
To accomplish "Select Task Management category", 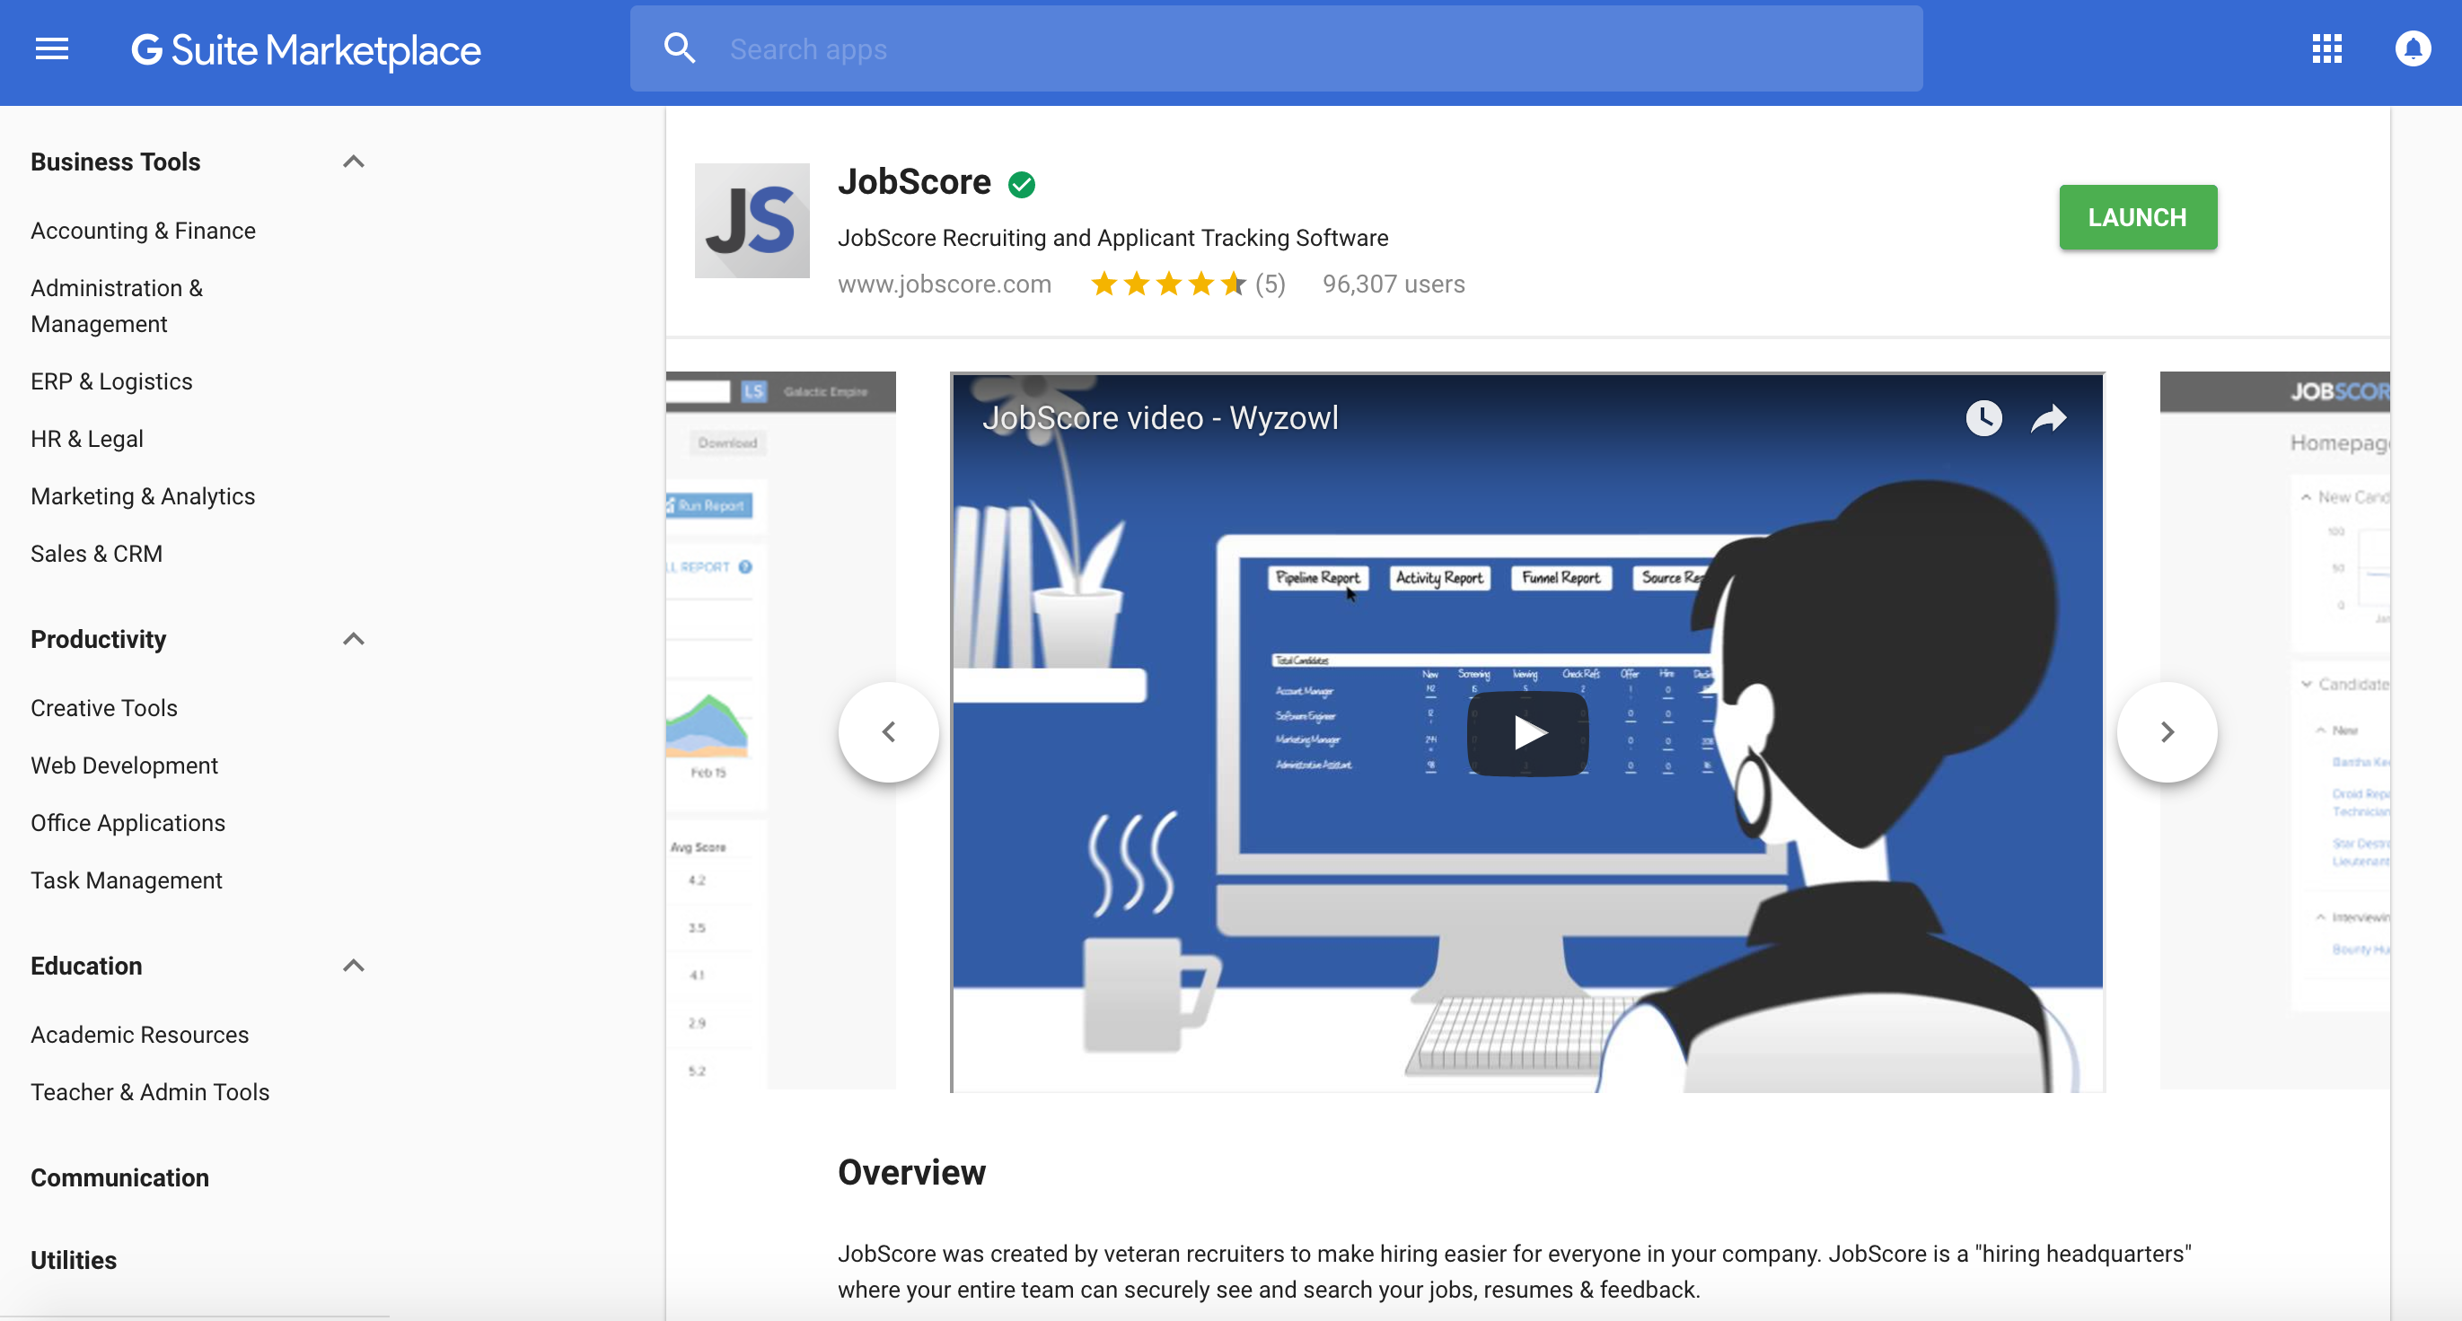I will (x=127, y=879).
